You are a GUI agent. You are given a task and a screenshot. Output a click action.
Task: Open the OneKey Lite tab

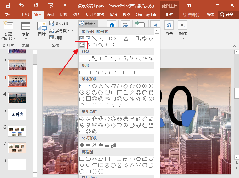click(x=146, y=15)
